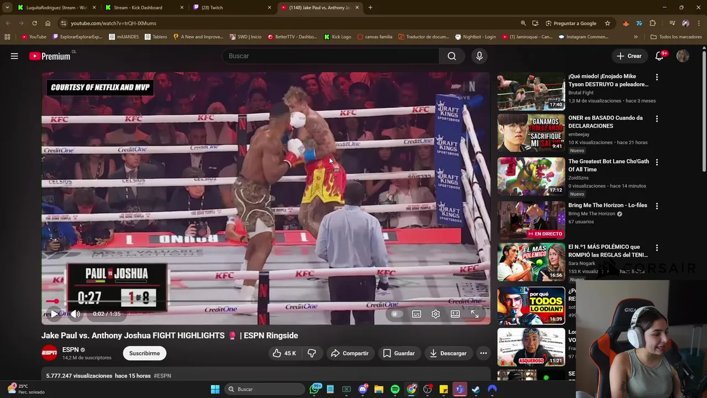Open the Cho'Gath bot lane video thumbnail
The height and width of the screenshot is (398, 707).
coord(531,176)
